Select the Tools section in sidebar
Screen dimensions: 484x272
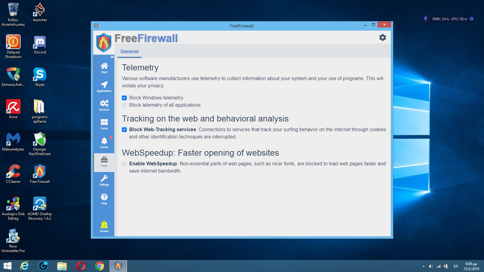coord(104,162)
